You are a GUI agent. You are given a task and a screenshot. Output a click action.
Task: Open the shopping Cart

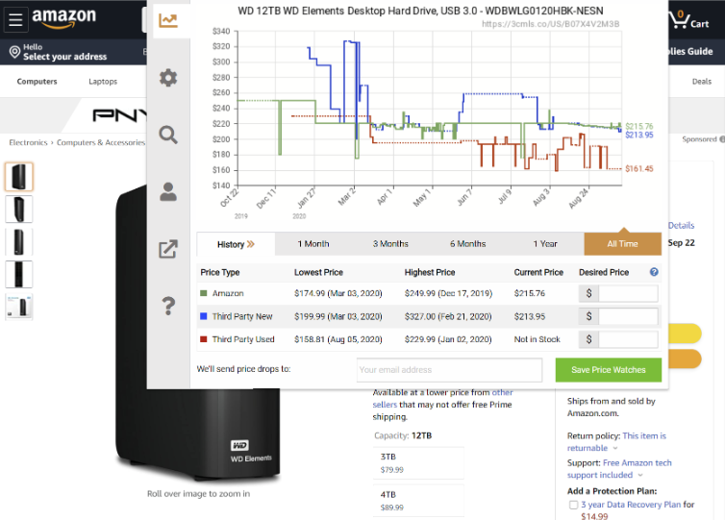pos(688,19)
